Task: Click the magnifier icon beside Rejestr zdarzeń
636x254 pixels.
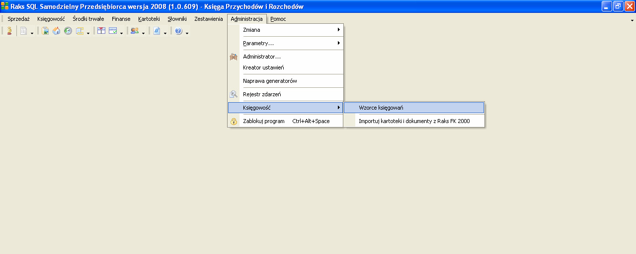Action: click(234, 94)
